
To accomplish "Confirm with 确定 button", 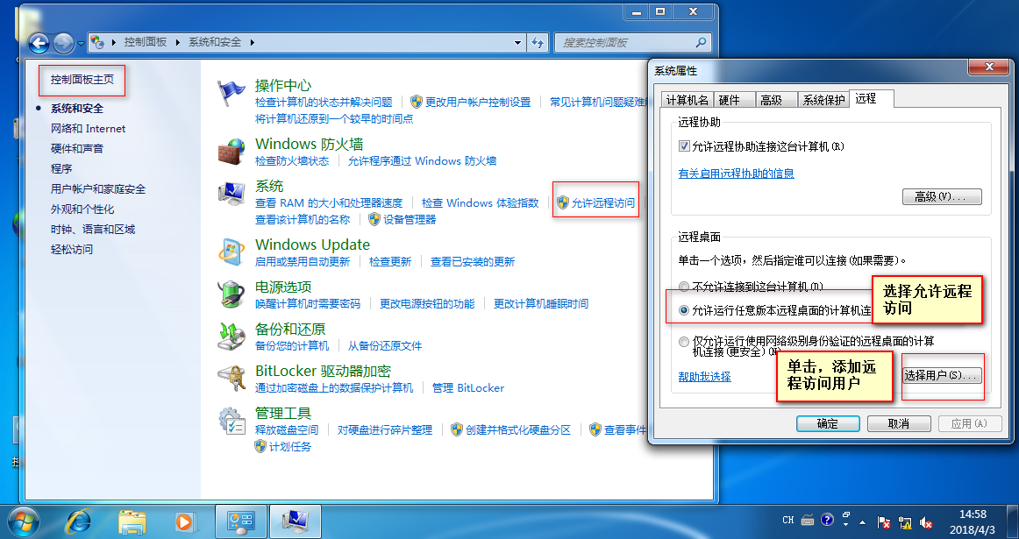I will click(x=827, y=423).
